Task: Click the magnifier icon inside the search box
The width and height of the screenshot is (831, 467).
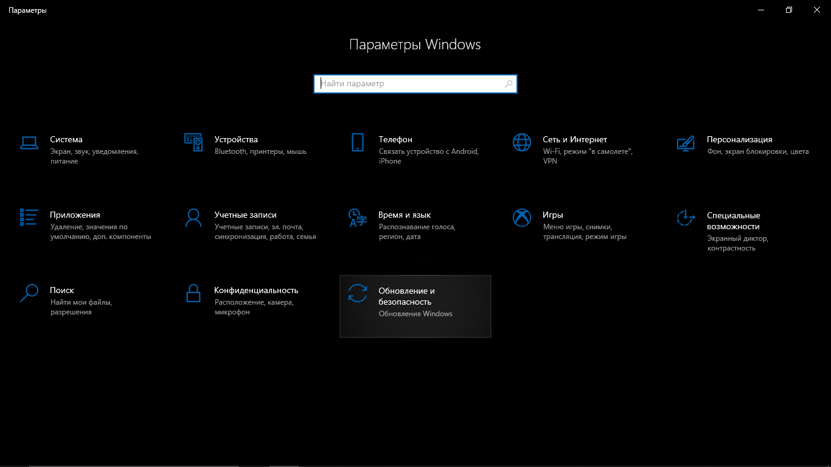Action: 509,84
